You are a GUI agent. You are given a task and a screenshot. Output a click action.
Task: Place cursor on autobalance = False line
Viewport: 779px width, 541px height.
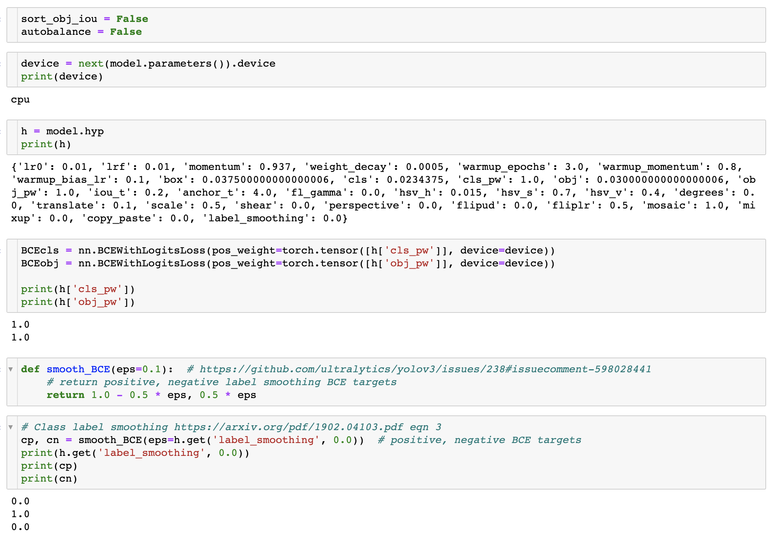81,32
